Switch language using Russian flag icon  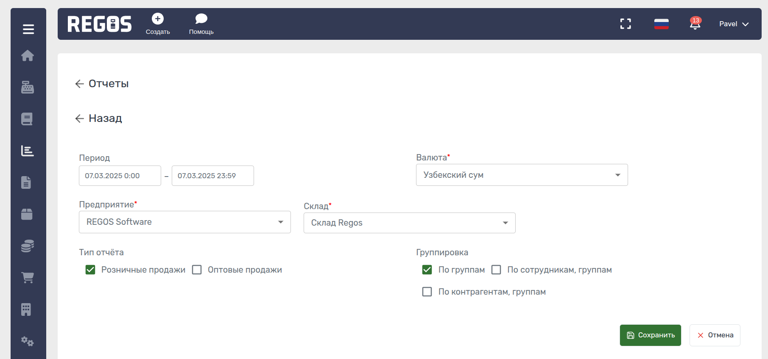[661, 24]
